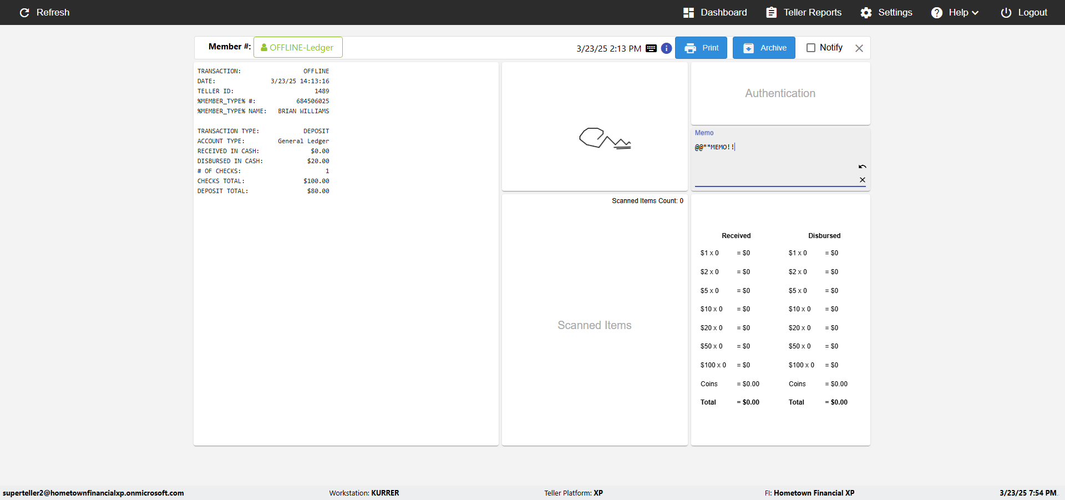Click the Disbursed '$50 x 0' row
Screen dimensions: 1065x500
[814, 346]
